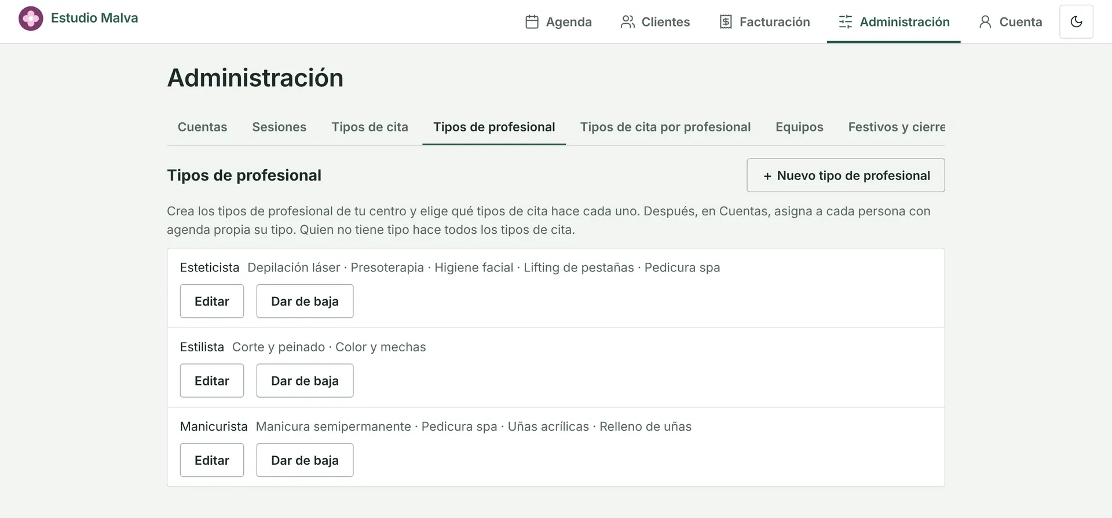
Task: Switch to the Cuentas tab
Action: tap(202, 127)
